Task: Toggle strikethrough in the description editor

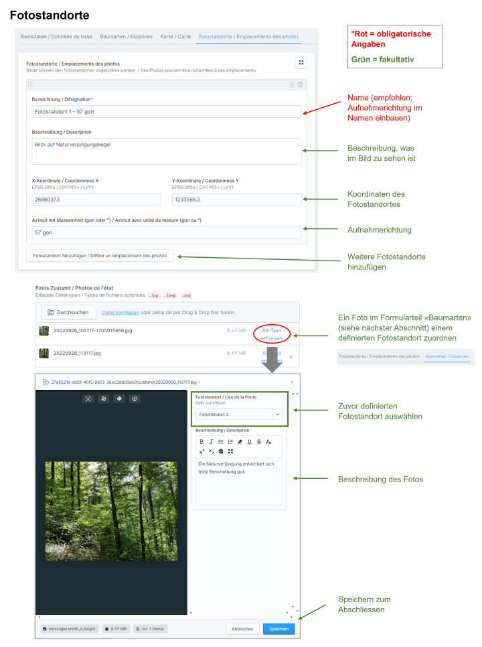Action: click(x=259, y=442)
